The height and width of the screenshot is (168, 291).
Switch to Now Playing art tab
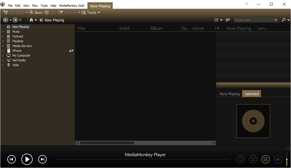[230, 94]
